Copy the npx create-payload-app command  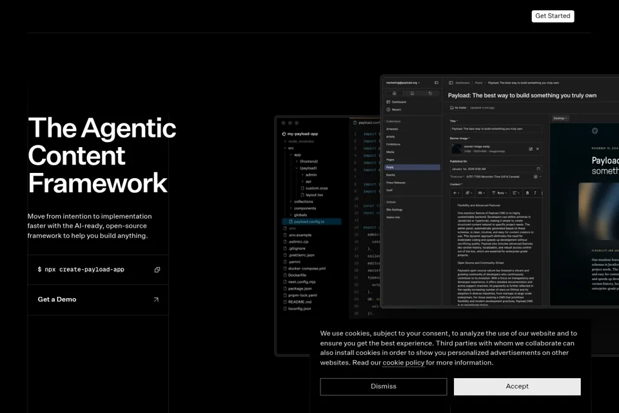157,270
